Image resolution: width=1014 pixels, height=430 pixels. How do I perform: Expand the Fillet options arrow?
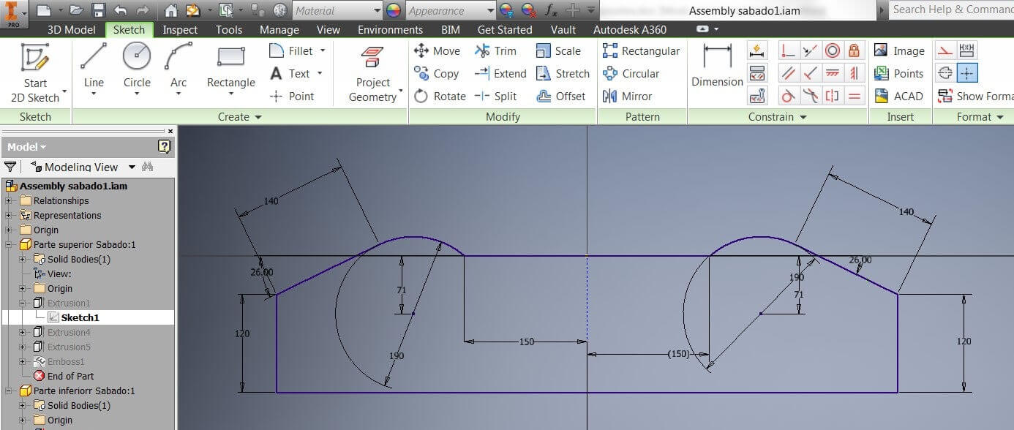click(323, 50)
